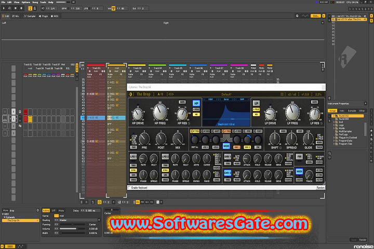The image size is (374, 249).
Task: Toggle the blue MOD button
Action: 226,146
